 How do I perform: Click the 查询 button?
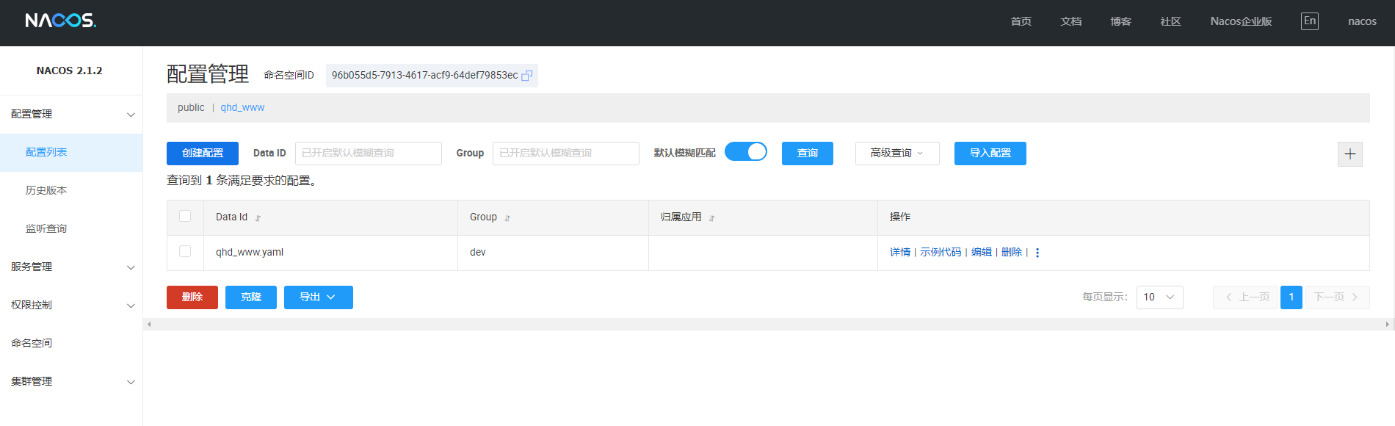(x=808, y=154)
